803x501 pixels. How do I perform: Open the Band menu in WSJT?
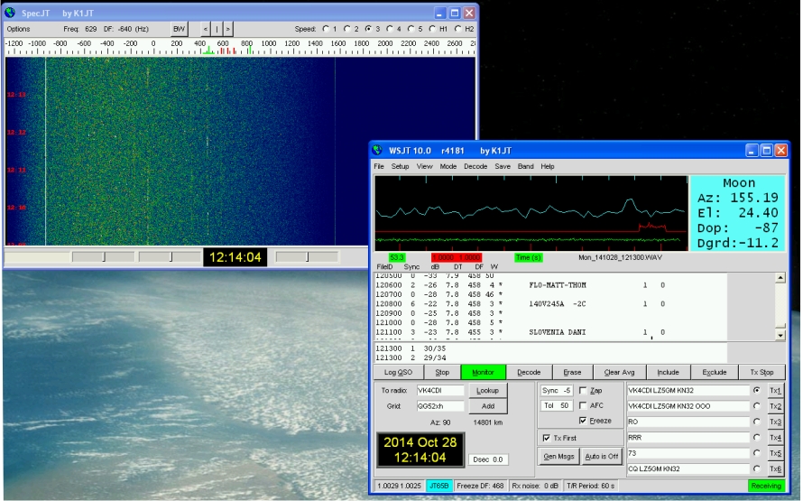click(x=525, y=167)
